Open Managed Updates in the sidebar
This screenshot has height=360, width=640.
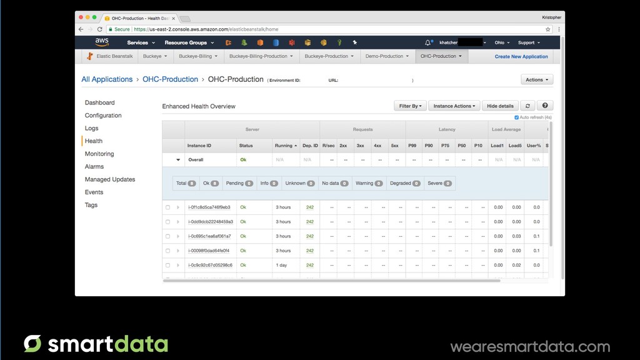point(110,179)
